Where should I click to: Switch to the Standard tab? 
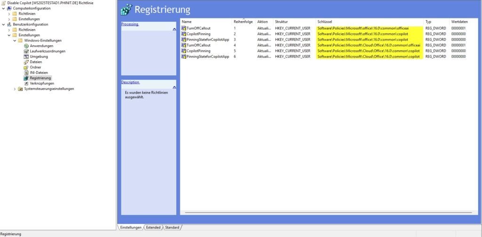click(x=172, y=228)
